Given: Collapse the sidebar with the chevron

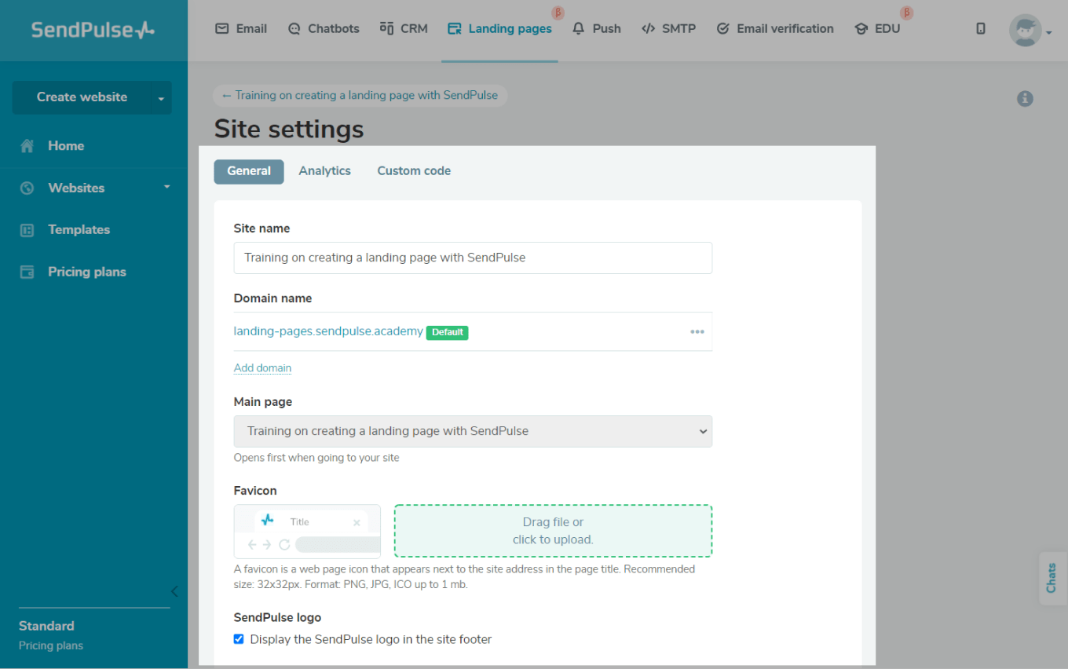Looking at the screenshot, I should click(174, 591).
